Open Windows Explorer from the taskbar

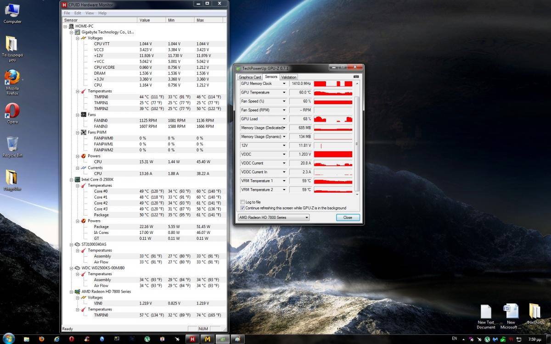click(x=26, y=339)
